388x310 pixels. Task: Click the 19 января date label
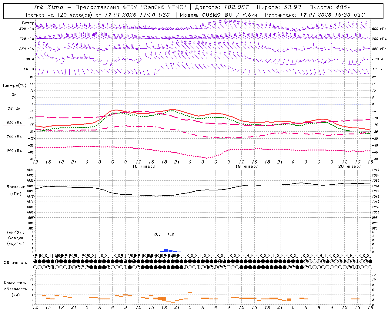pos(247,167)
